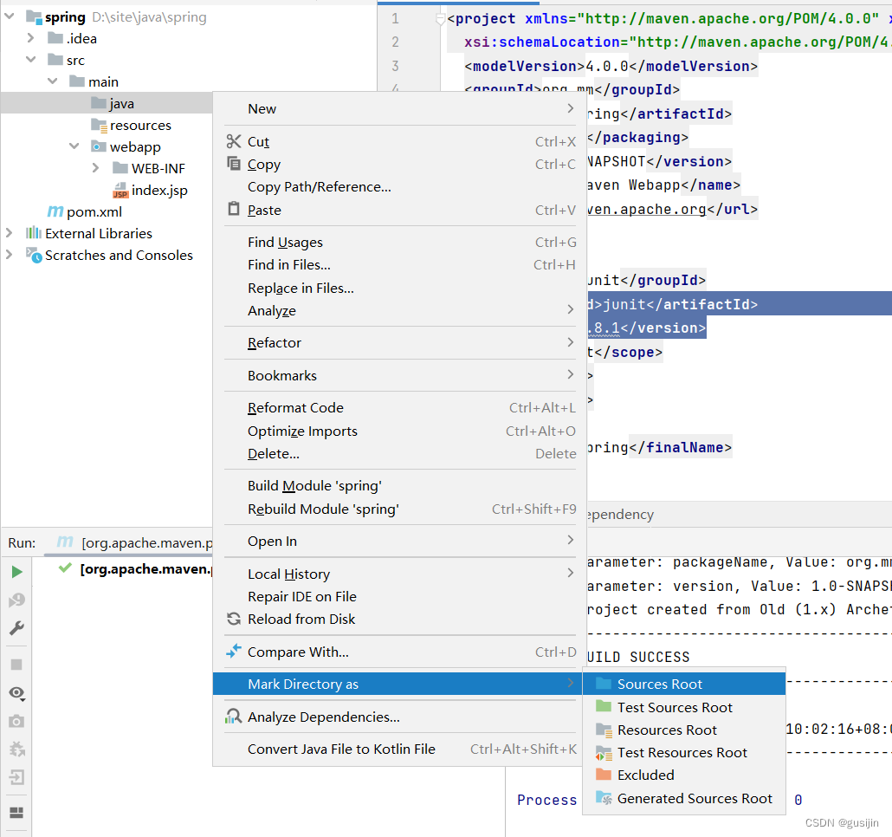
Task: Expand the .idea folder
Action: (x=30, y=38)
